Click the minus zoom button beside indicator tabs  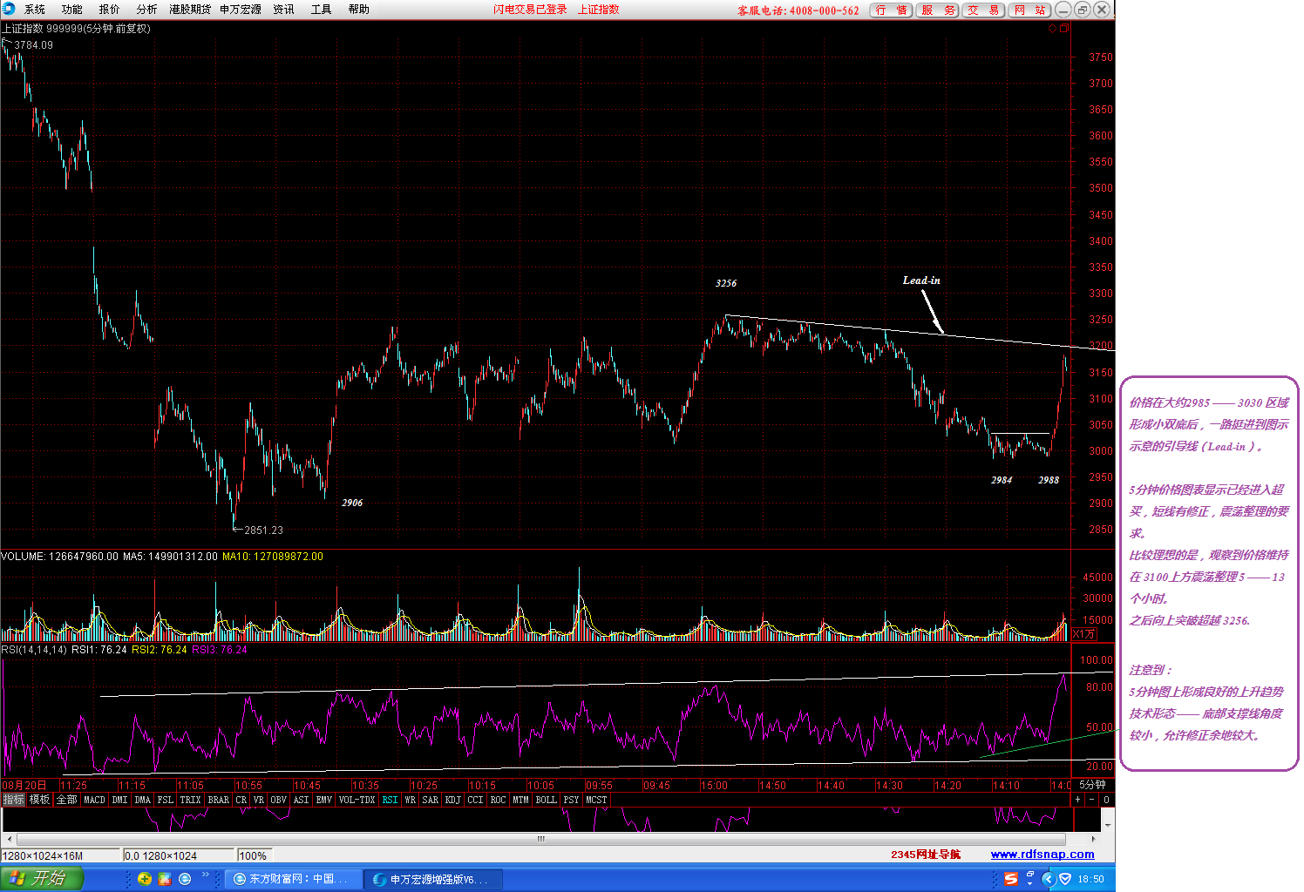1092,800
